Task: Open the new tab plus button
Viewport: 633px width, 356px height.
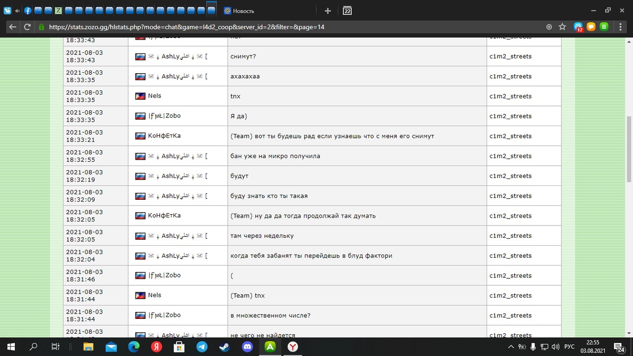Action: (327, 11)
